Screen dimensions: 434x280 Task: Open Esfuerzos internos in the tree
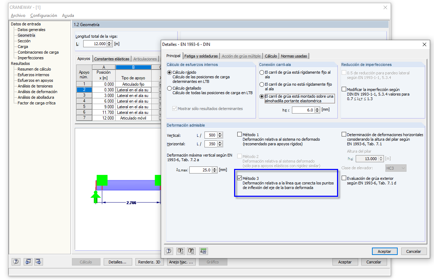pos(33,75)
